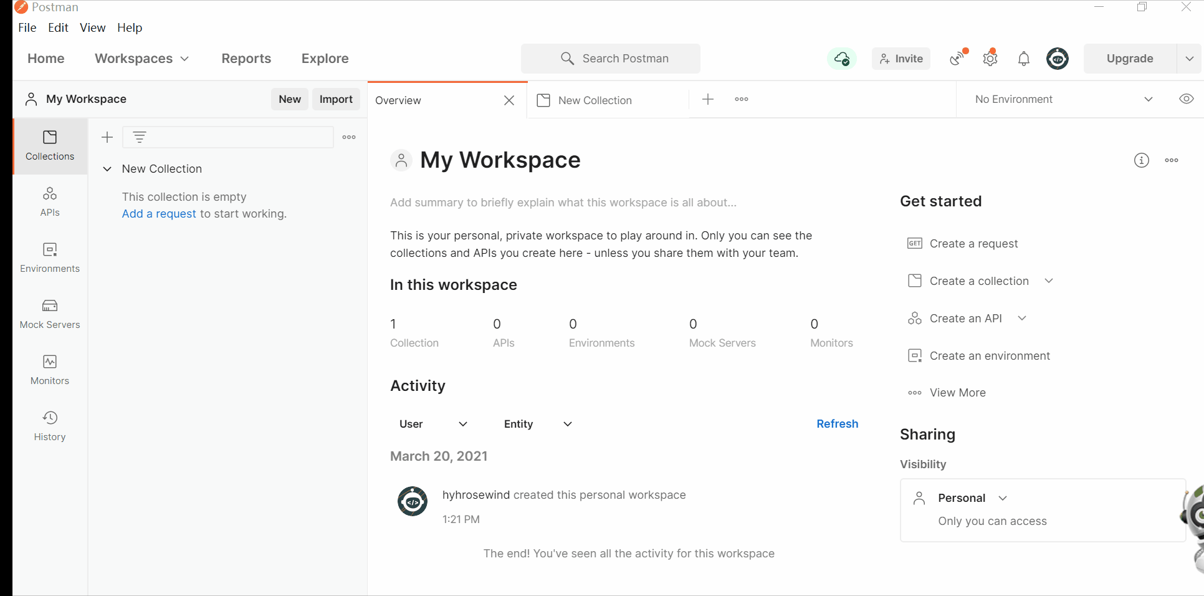Open the View menu

[x=93, y=27]
